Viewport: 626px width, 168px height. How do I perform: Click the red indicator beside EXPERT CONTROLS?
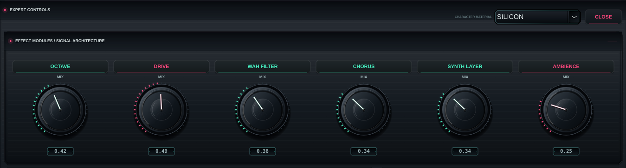(5, 10)
